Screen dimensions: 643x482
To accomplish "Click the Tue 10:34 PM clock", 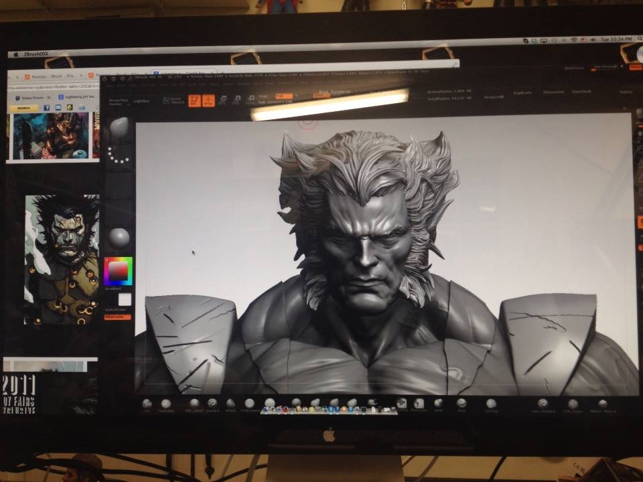I will tap(616, 39).
